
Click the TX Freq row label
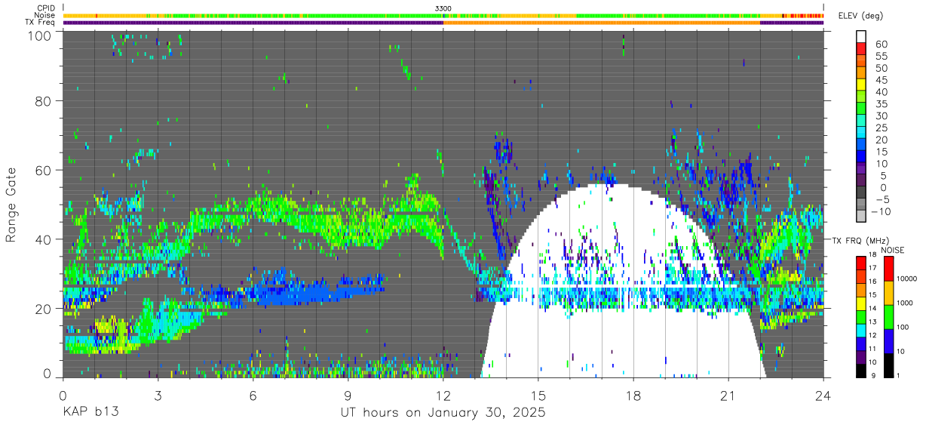(41, 23)
